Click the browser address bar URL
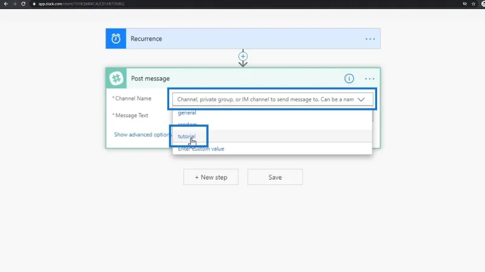The width and height of the screenshot is (485, 272). pyautogui.click(x=81, y=4)
